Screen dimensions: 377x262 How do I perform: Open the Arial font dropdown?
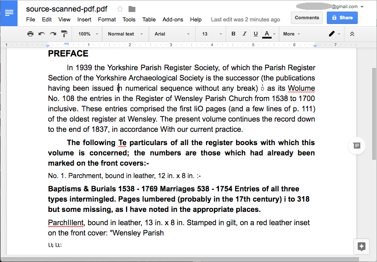(x=171, y=34)
